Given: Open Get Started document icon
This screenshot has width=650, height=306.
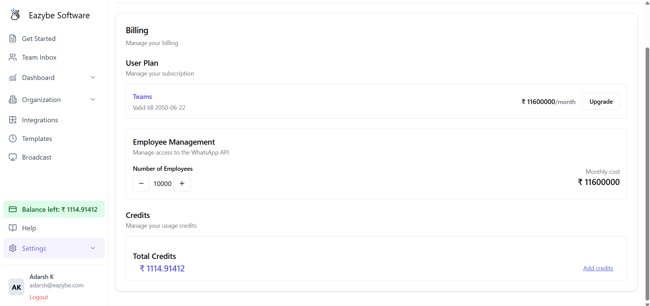Looking at the screenshot, I should 13,39.
